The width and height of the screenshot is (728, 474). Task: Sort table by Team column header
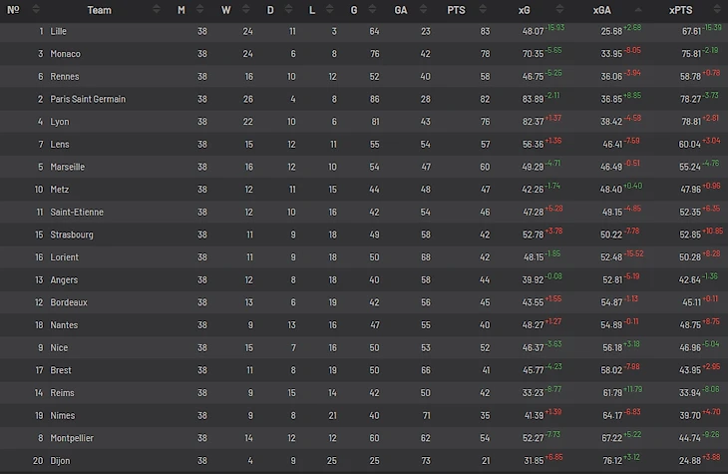click(x=99, y=10)
